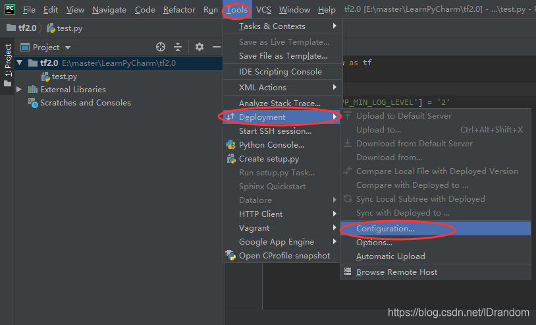Expand the Vagrant submenu arrow
This screenshot has height=325, width=536.
(335, 227)
